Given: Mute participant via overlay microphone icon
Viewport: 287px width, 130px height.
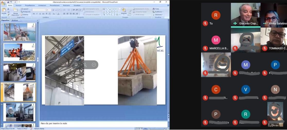Looking at the screenshot, I should click(85, 65).
